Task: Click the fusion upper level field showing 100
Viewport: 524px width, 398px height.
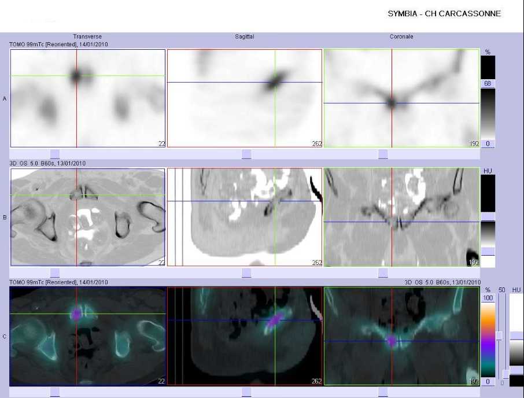Action: [488, 298]
